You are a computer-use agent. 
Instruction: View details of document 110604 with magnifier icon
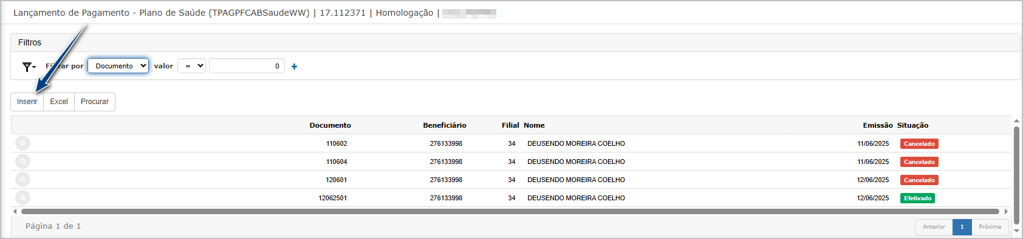pos(22,162)
